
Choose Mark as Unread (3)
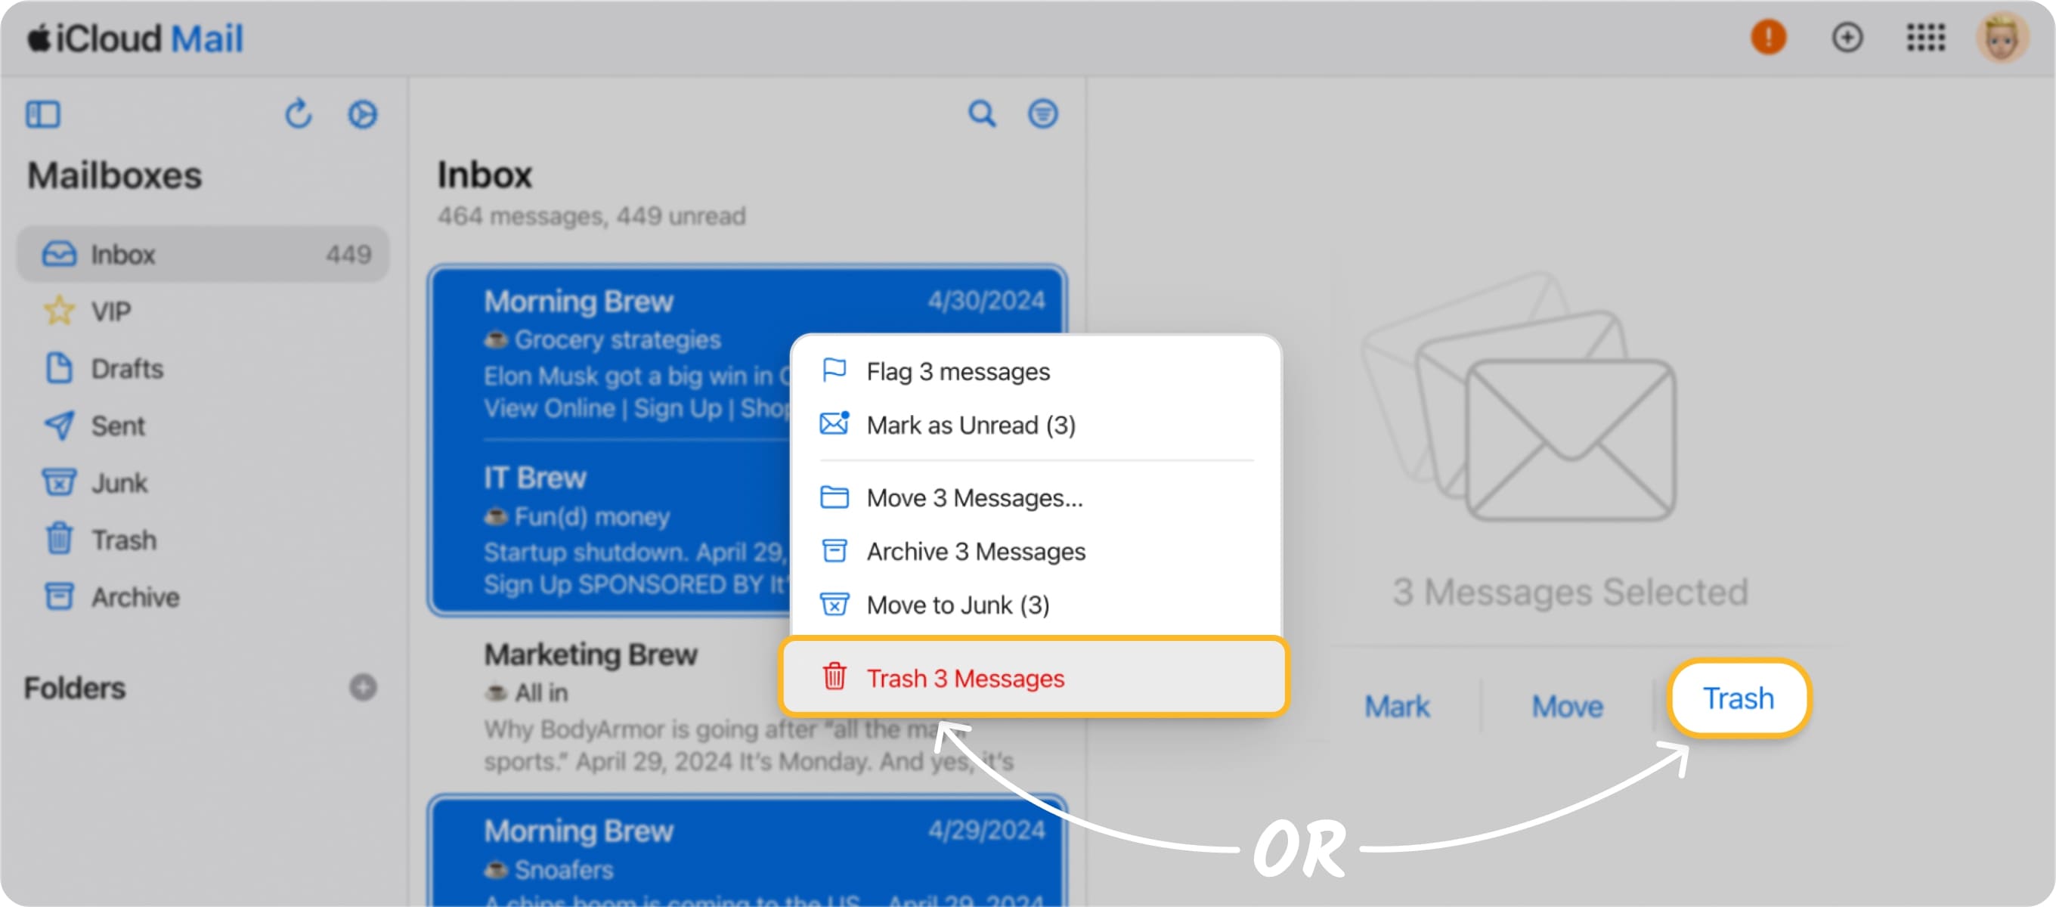coord(1036,425)
